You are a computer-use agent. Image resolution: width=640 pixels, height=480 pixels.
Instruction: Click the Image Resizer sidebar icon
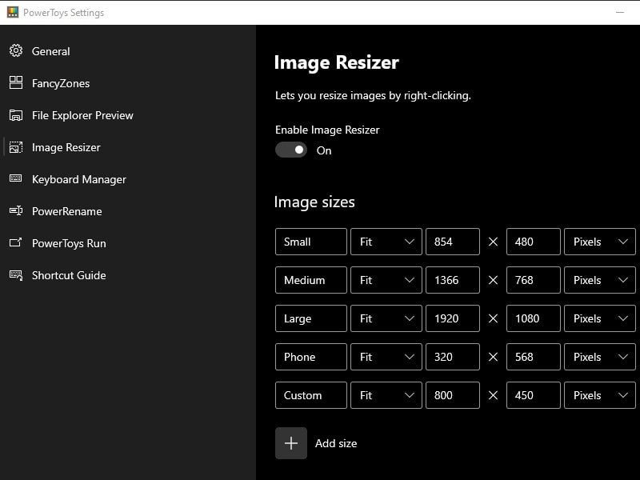click(16, 147)
